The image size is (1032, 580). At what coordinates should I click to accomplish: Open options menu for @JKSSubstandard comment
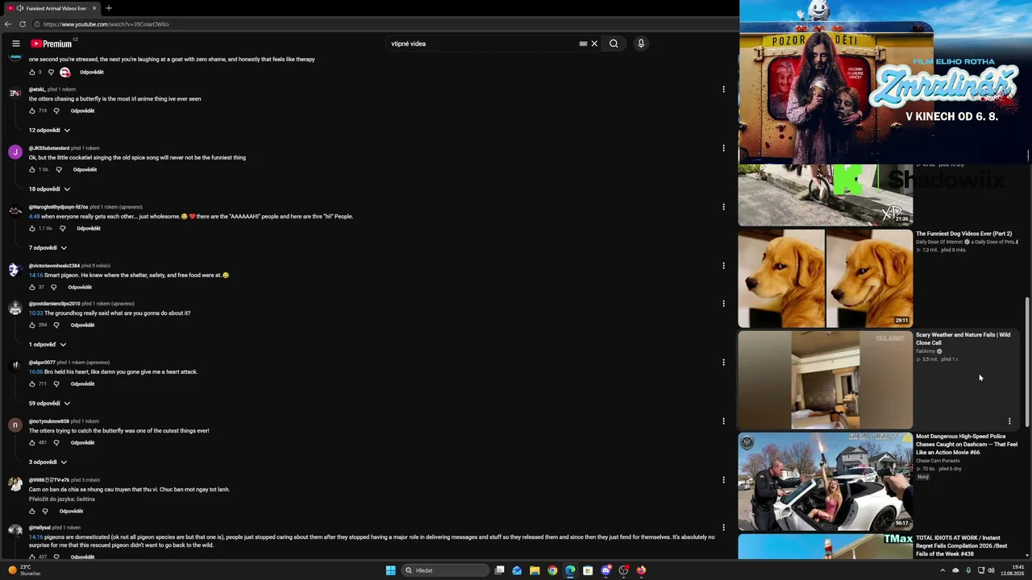click(x=723, y=148)
